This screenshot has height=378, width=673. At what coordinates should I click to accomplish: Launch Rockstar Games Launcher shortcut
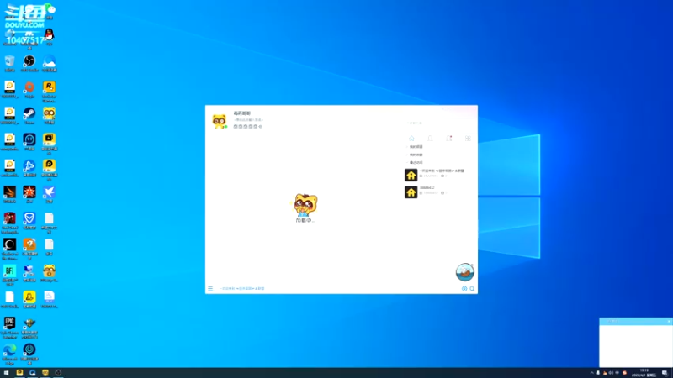pos(49,91)
